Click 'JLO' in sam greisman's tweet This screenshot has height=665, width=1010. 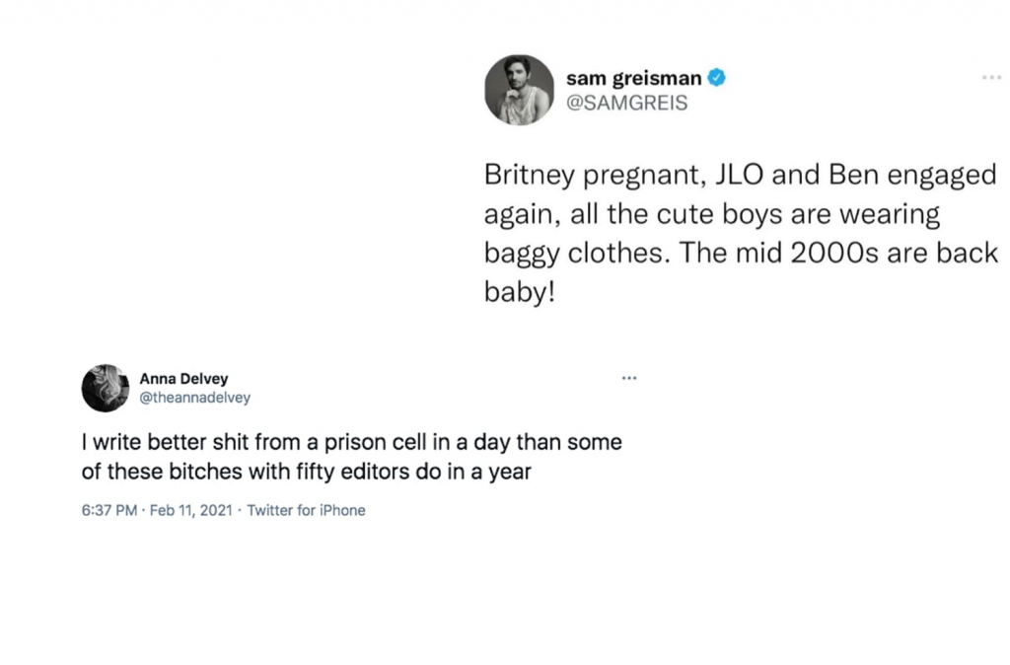740,175
